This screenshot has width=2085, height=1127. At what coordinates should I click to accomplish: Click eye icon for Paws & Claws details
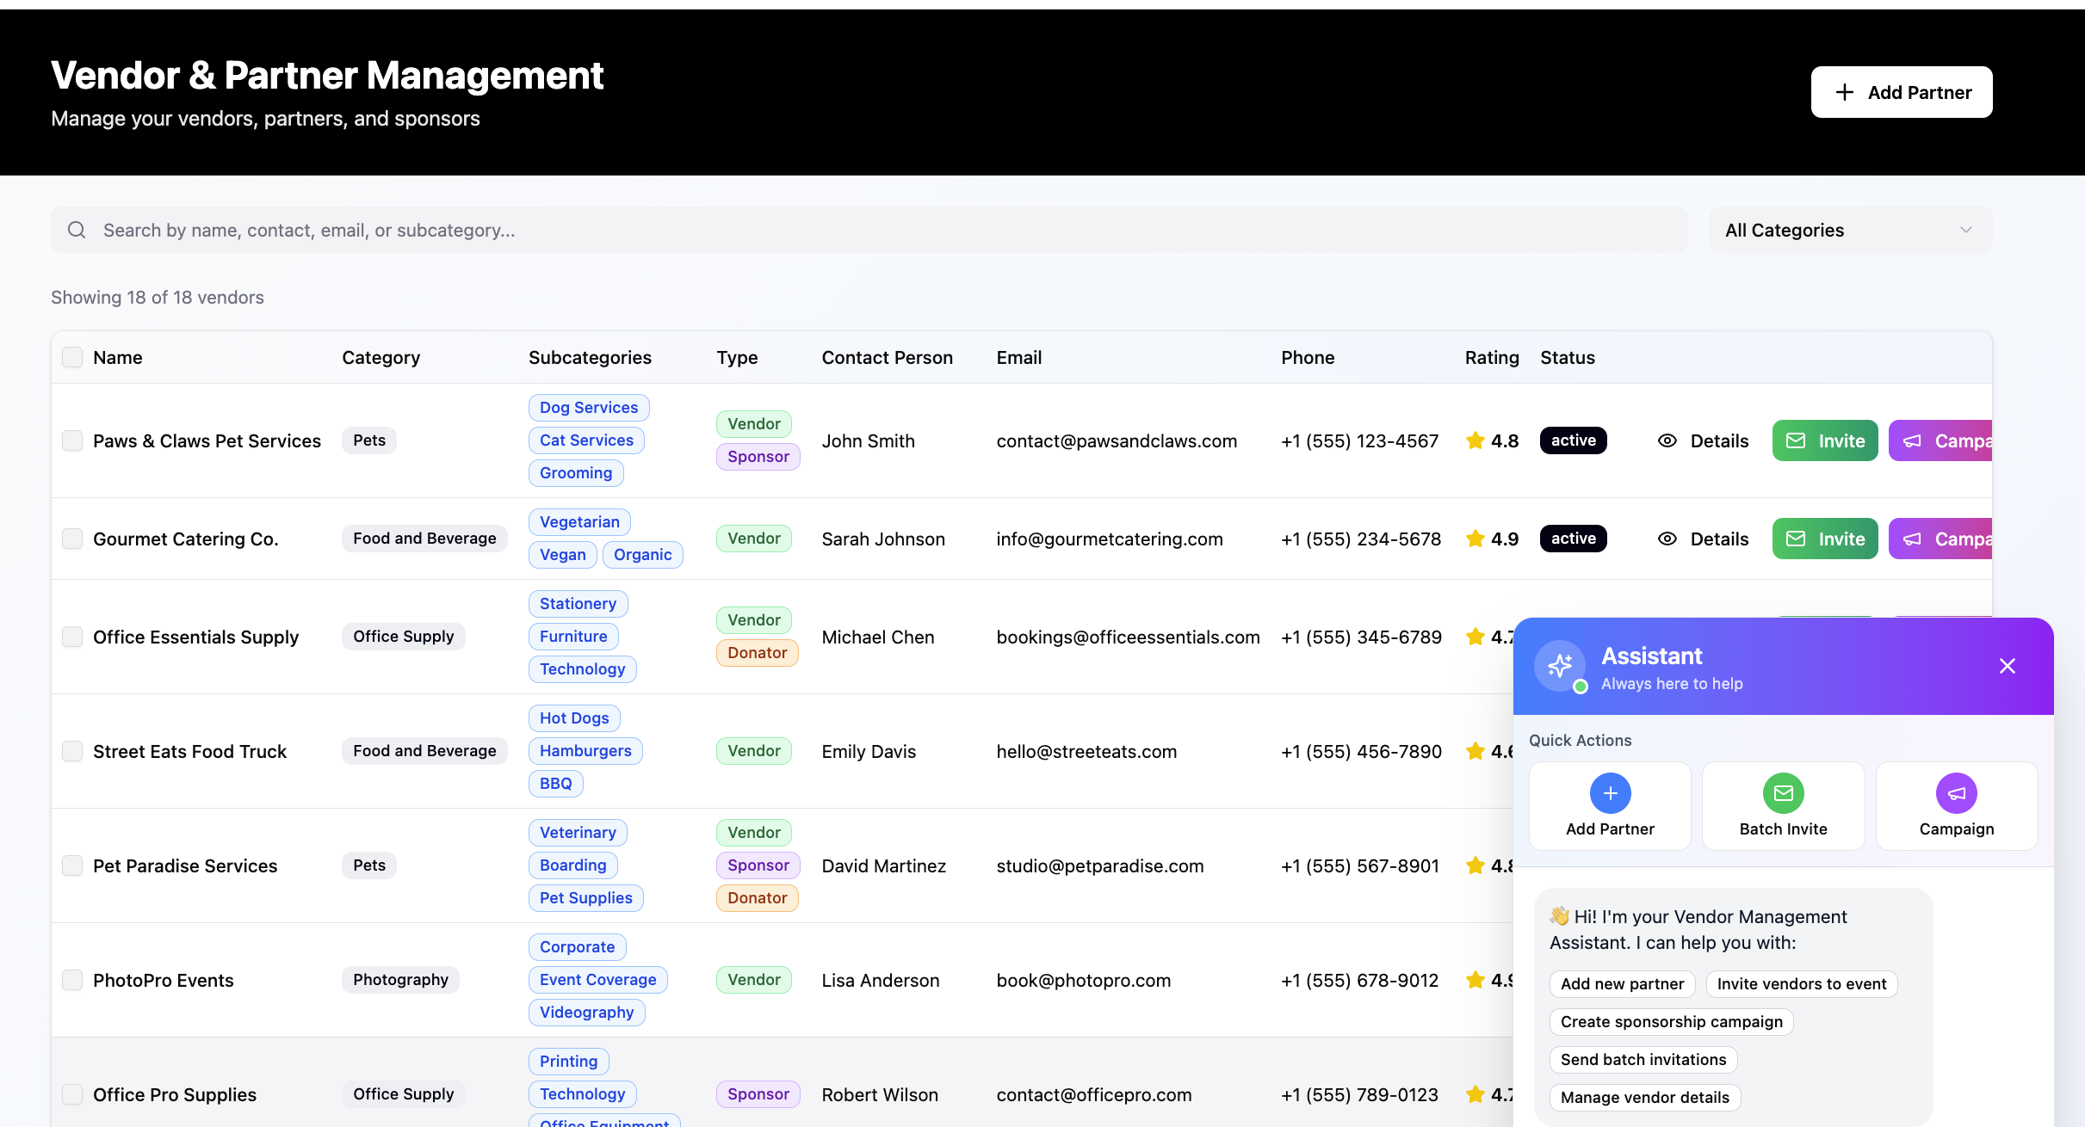pos(1667,440)
